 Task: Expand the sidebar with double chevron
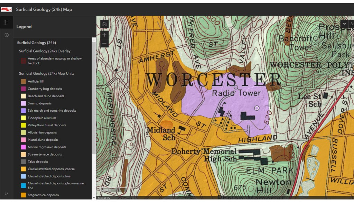click(6, 193)
